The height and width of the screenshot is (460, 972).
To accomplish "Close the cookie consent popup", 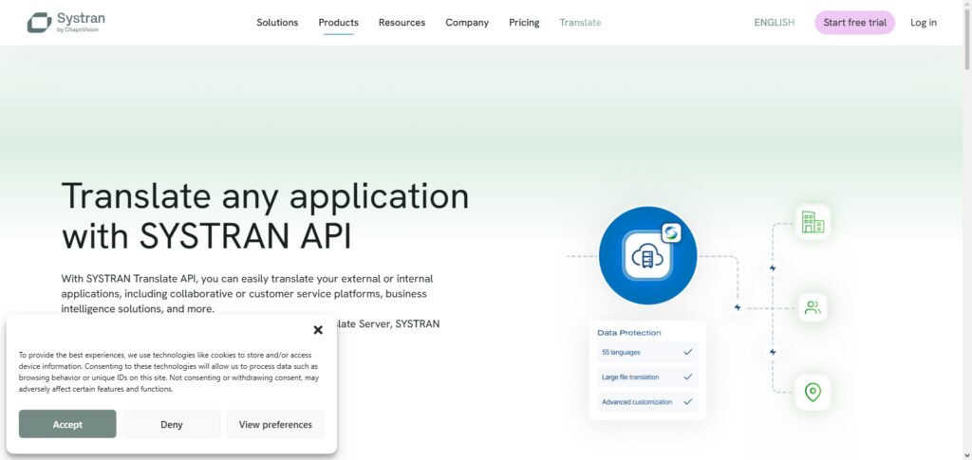I will tap(318, 330).
